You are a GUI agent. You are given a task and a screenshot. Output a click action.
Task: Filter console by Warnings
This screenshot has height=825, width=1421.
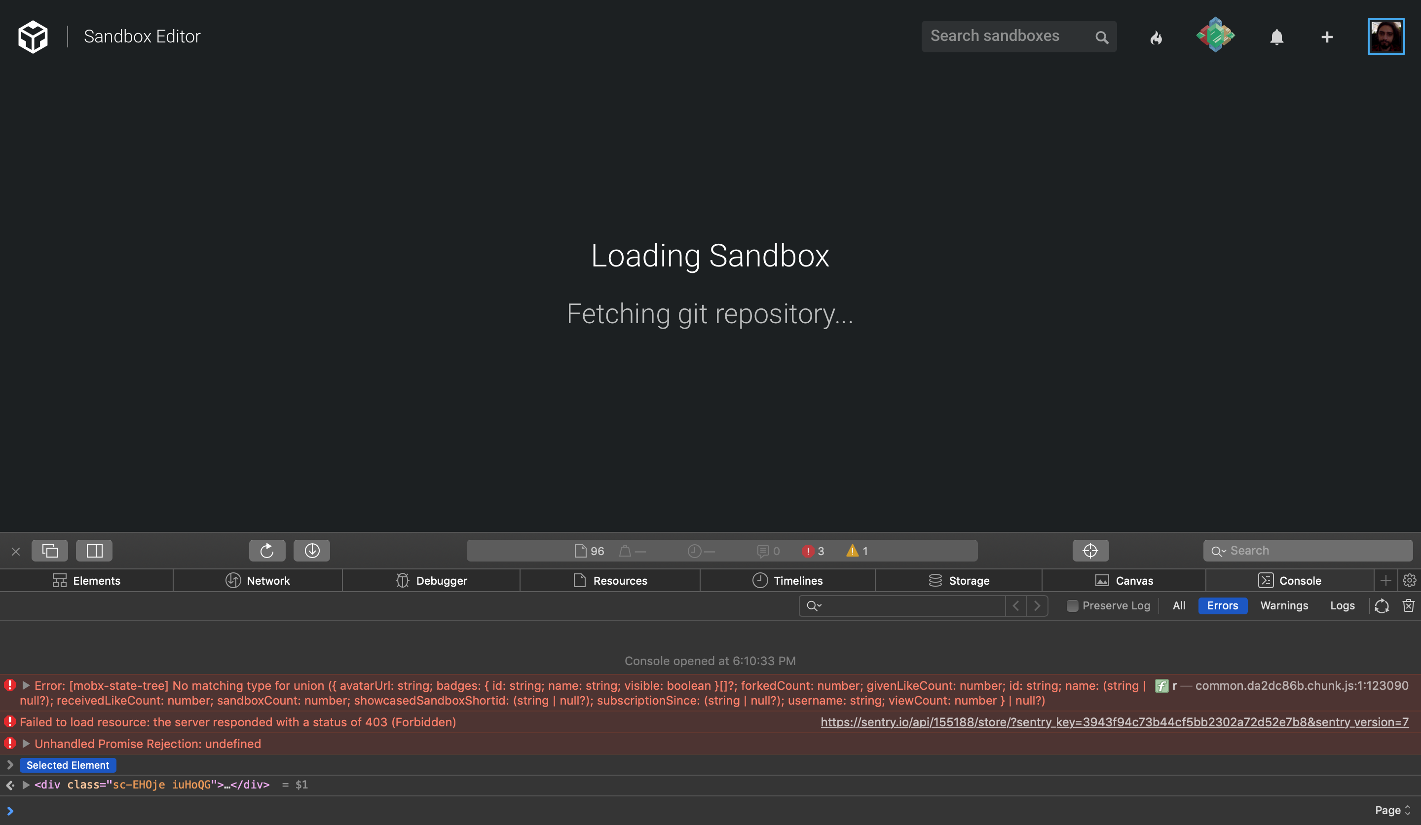(x=1284, y=605)
